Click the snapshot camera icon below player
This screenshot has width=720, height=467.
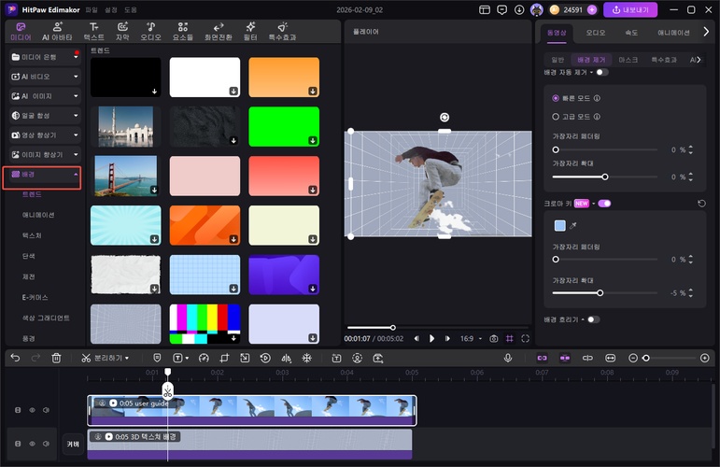[x=494, y=338]
